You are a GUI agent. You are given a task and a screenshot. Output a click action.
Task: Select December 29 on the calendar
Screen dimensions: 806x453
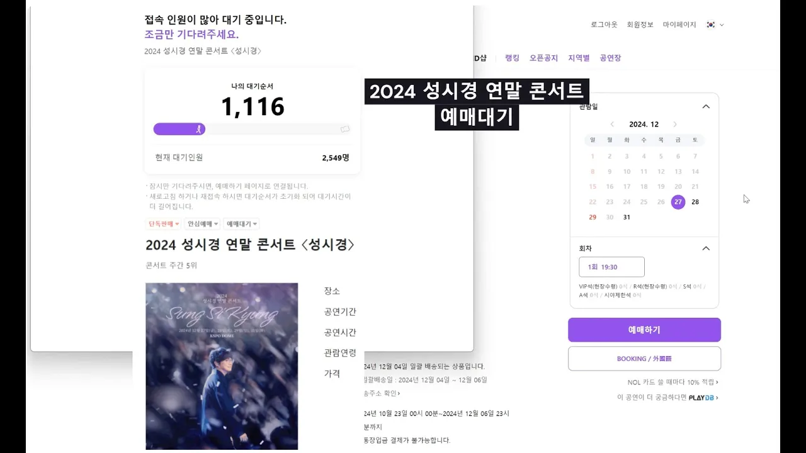point(593,217)
